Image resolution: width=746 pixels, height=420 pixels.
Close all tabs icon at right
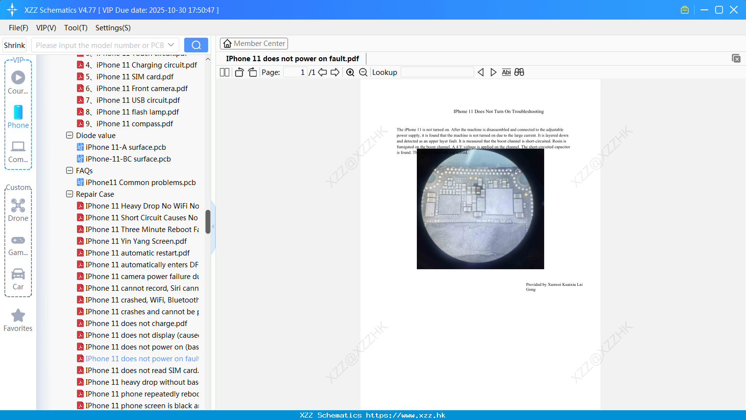[x=736, y=58]
